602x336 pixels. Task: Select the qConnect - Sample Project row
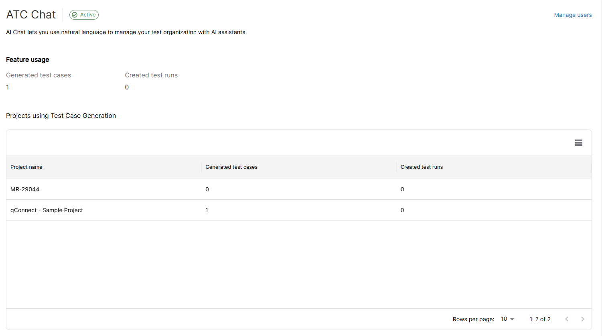pyautogui.click(x=47, y=210)
